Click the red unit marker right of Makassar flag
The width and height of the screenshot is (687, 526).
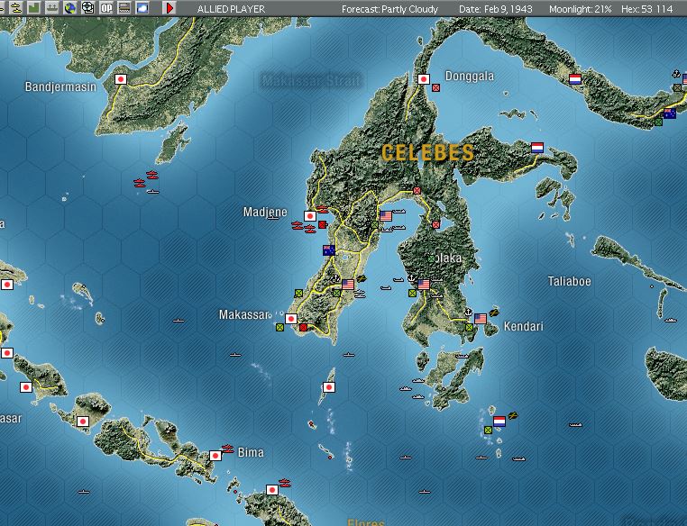(303, 327)
